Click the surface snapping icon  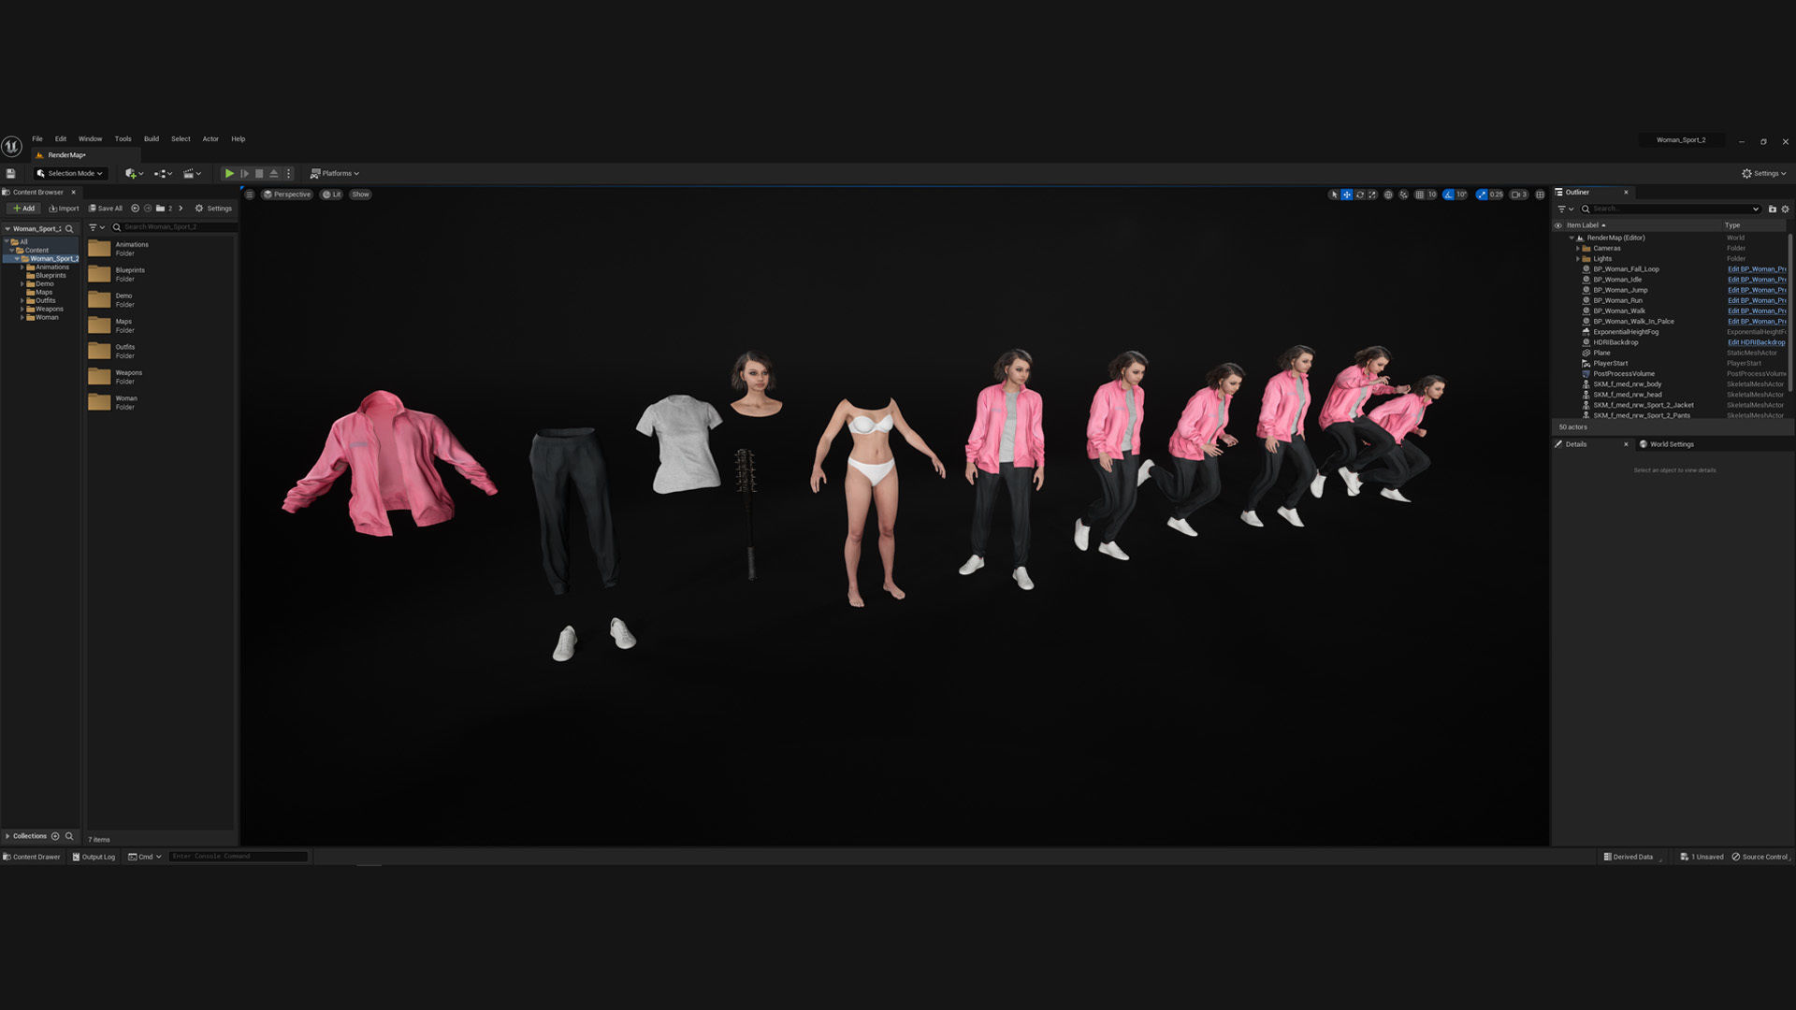click(x=1403, y=195)
